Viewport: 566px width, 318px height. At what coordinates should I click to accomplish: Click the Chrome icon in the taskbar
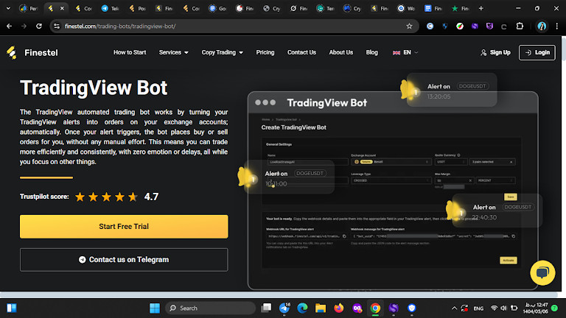(x=375, y=308)
